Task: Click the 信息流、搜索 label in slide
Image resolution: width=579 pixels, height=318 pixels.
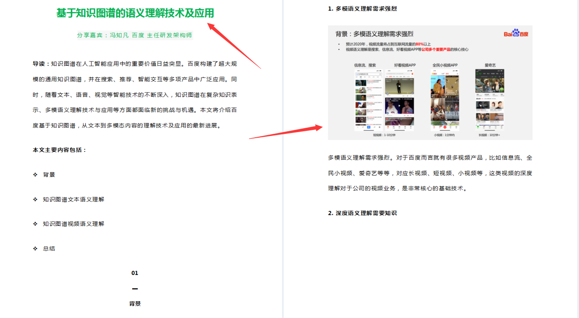Action: point(365,65)
